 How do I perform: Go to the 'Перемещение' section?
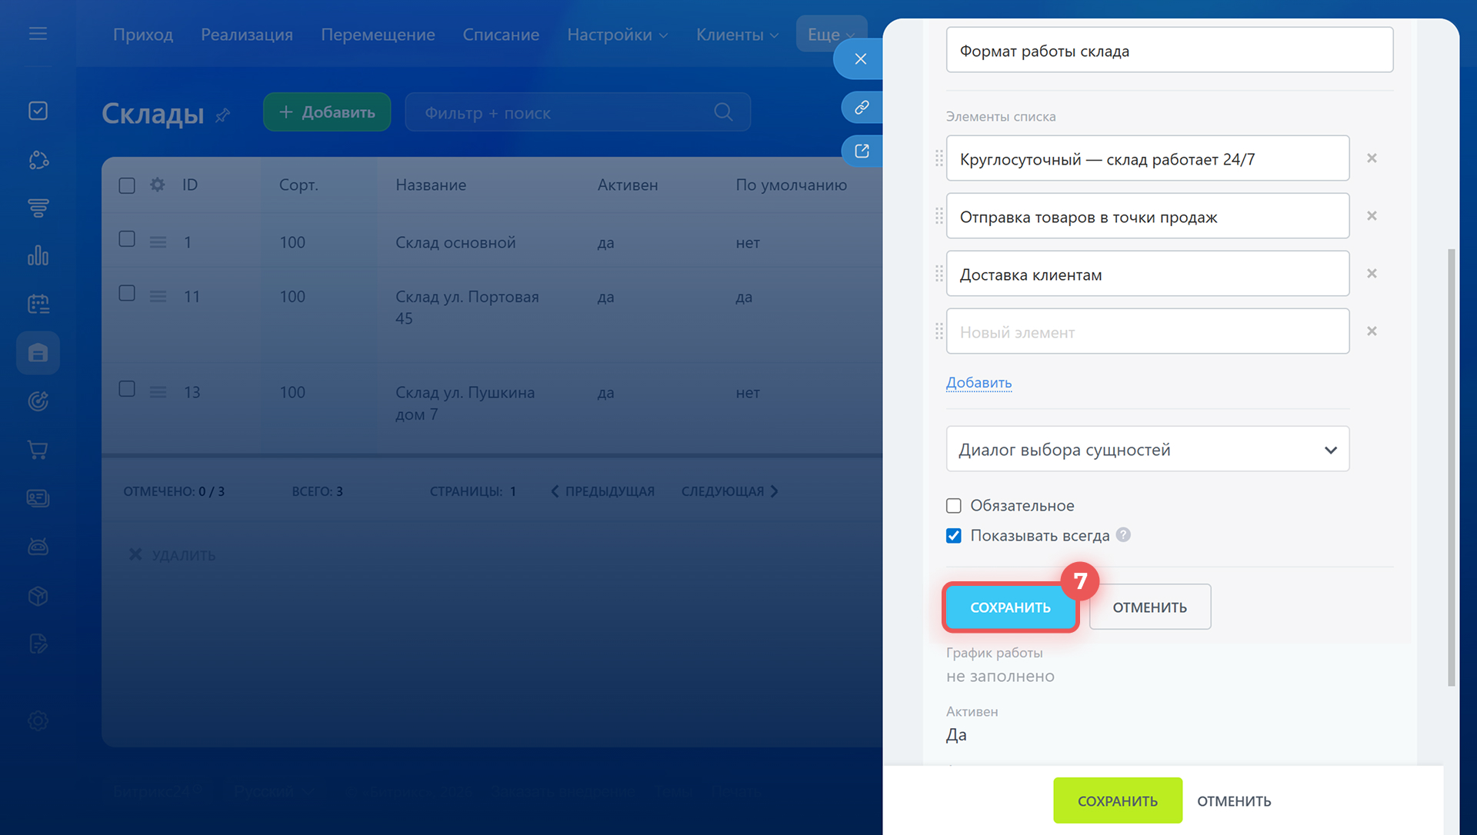click(378, 35)
